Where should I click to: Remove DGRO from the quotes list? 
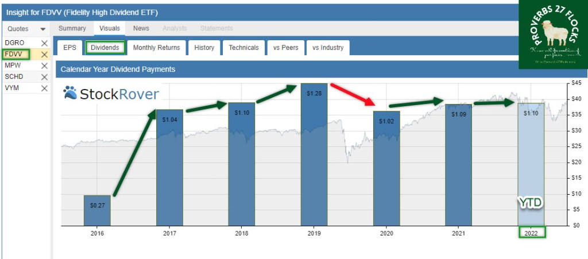44,43
